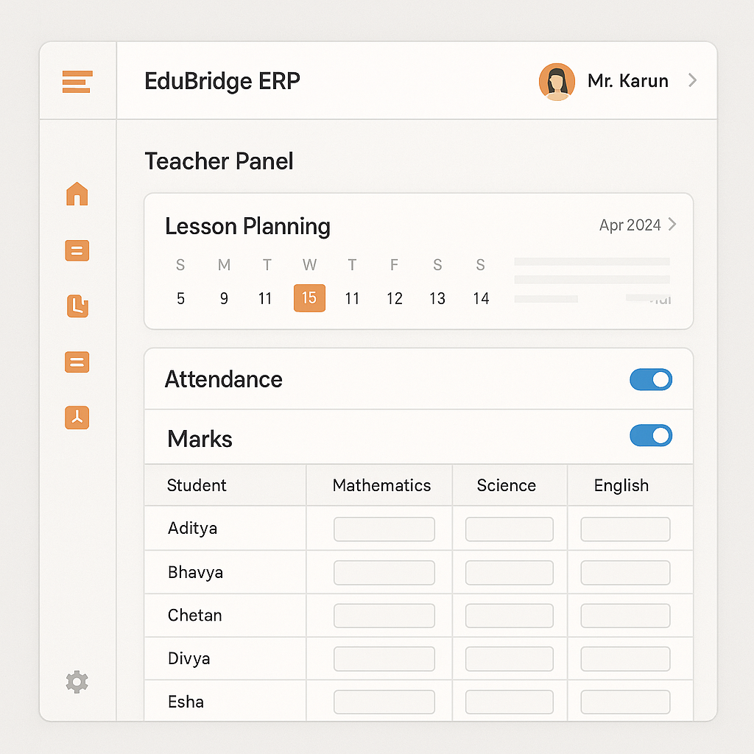Click Esha's Science marks field

click(510, 702)
